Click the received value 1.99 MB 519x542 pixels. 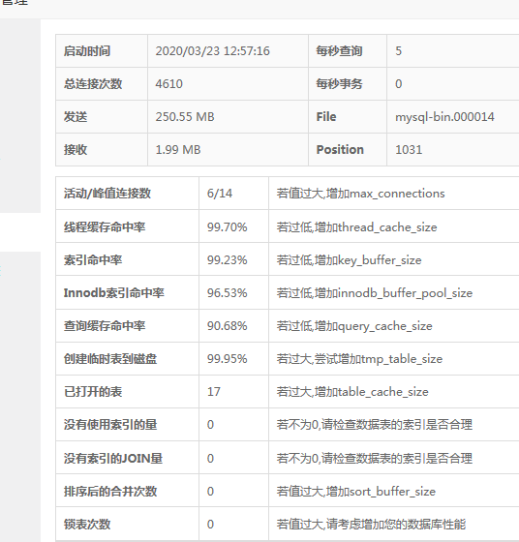click(178, 150)
